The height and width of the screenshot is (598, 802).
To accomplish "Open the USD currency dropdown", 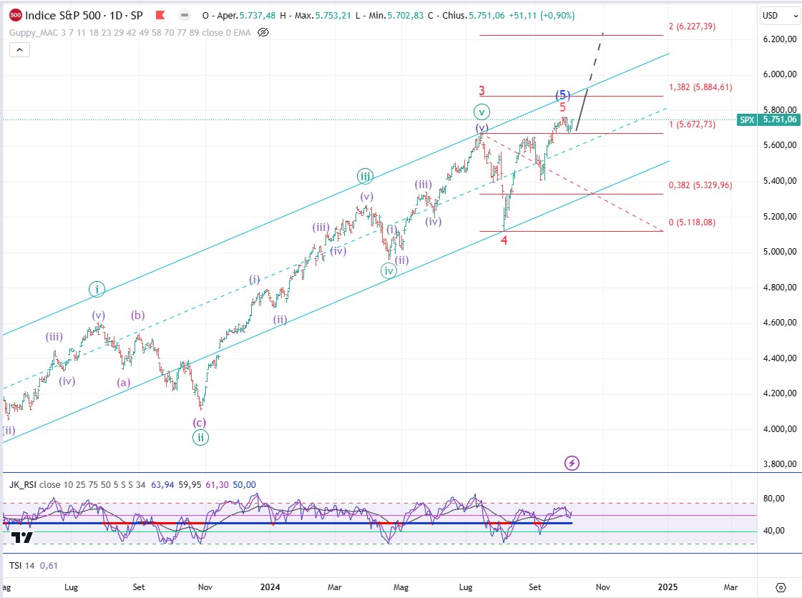I will 780,16.
